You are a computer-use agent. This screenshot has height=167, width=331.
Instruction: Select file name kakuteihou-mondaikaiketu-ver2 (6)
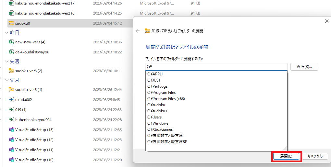(45, 13)
